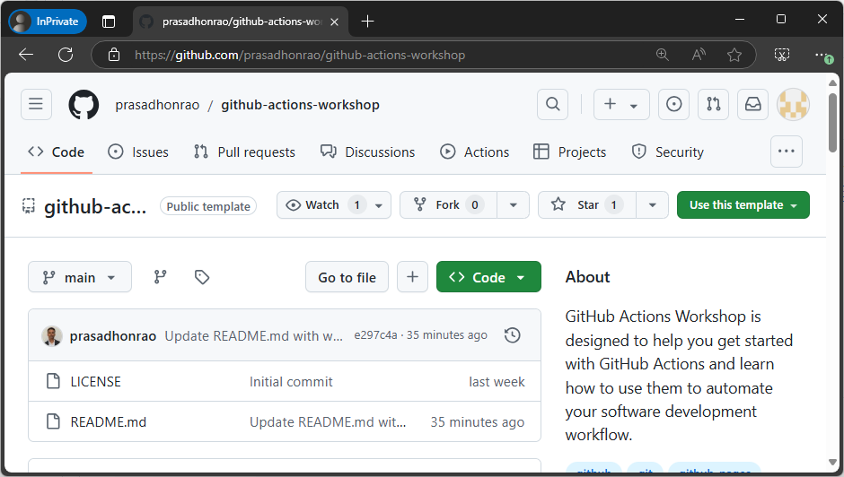Go to the Projects tab
Viewport: 844px width, 477px height.
[569, 152]
